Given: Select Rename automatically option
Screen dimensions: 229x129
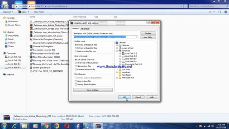Looking at the screenshot, I should coord(85,69).
